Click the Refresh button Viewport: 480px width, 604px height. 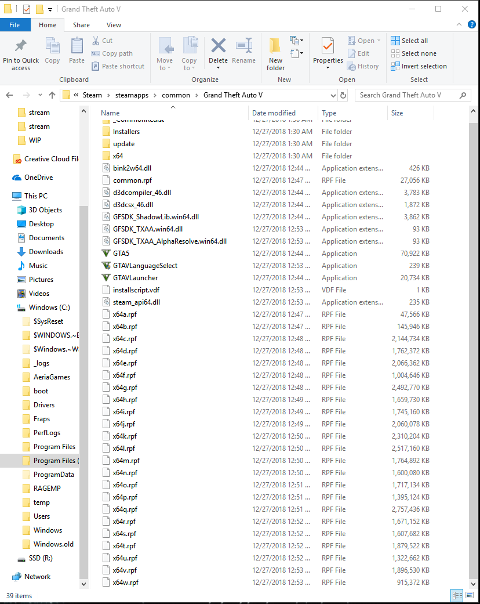pos(343,95)
